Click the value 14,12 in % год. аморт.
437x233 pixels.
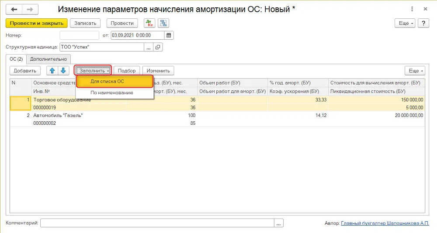(321, 115)
